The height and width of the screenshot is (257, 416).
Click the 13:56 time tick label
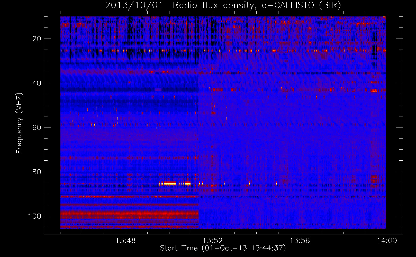pyautogui.click(x=300, y=241)
